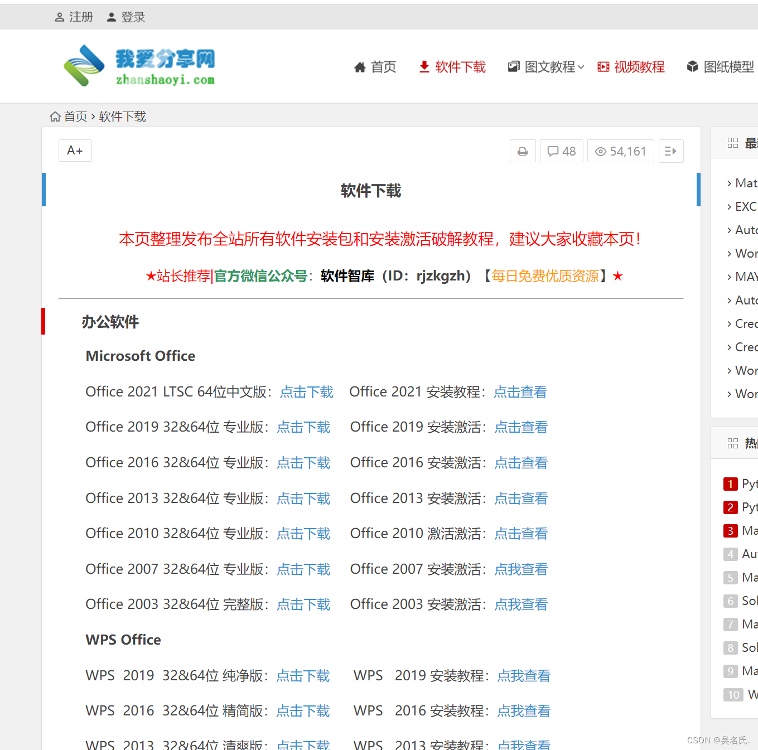Click the grid icon beside 热 heading
Viewport: 758px width, 750px height.
pyautogui.click(x=733, y=443)
